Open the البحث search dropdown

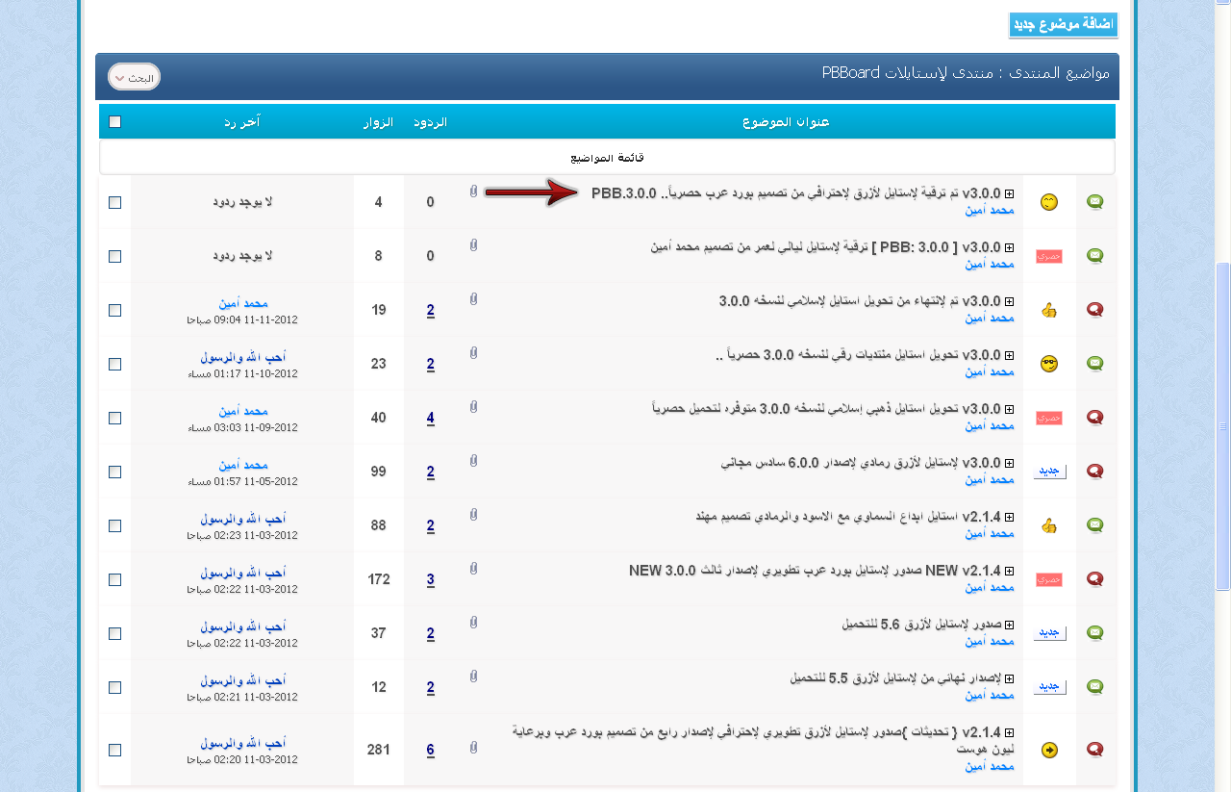click(x=134, y=77)
